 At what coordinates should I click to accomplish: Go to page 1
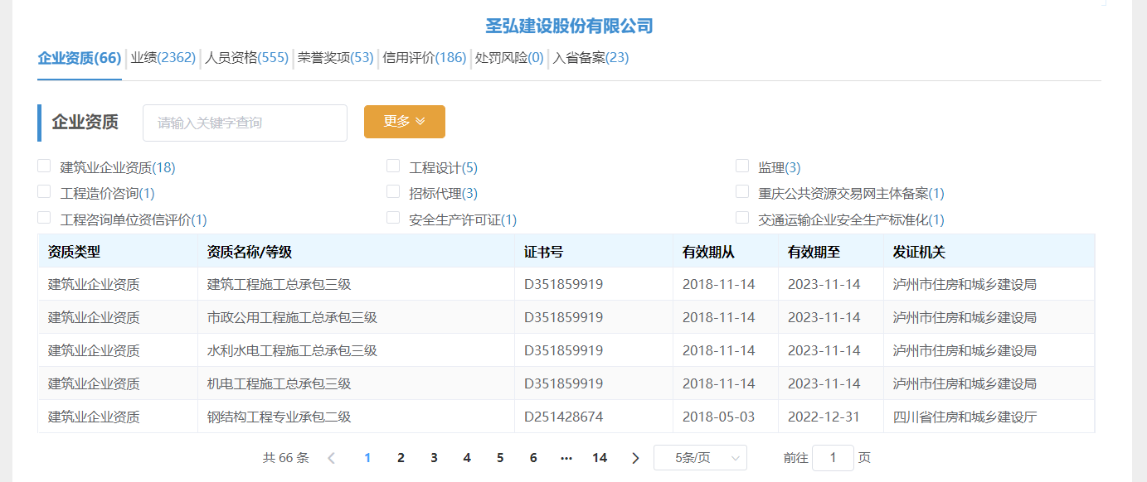coord(367,458)
